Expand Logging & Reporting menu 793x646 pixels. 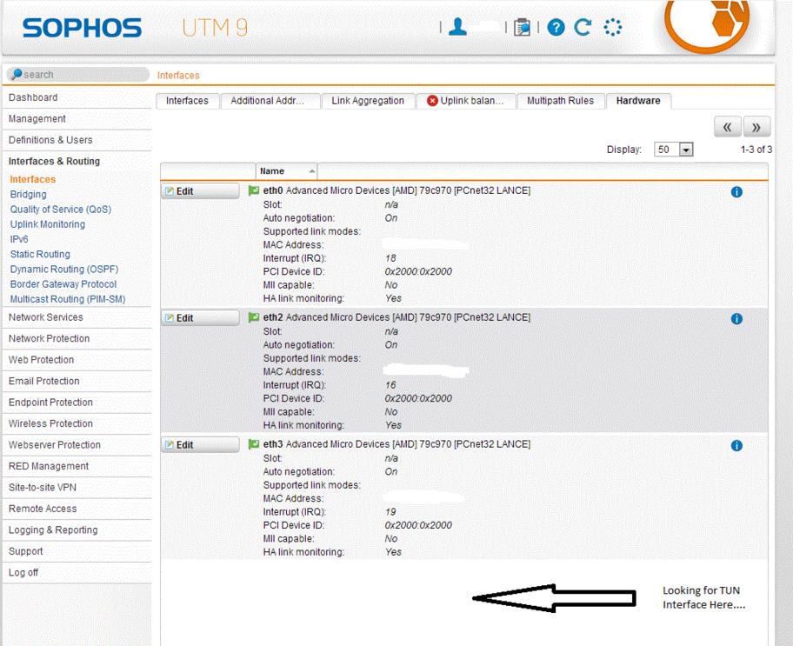click(x=77, y=530)
